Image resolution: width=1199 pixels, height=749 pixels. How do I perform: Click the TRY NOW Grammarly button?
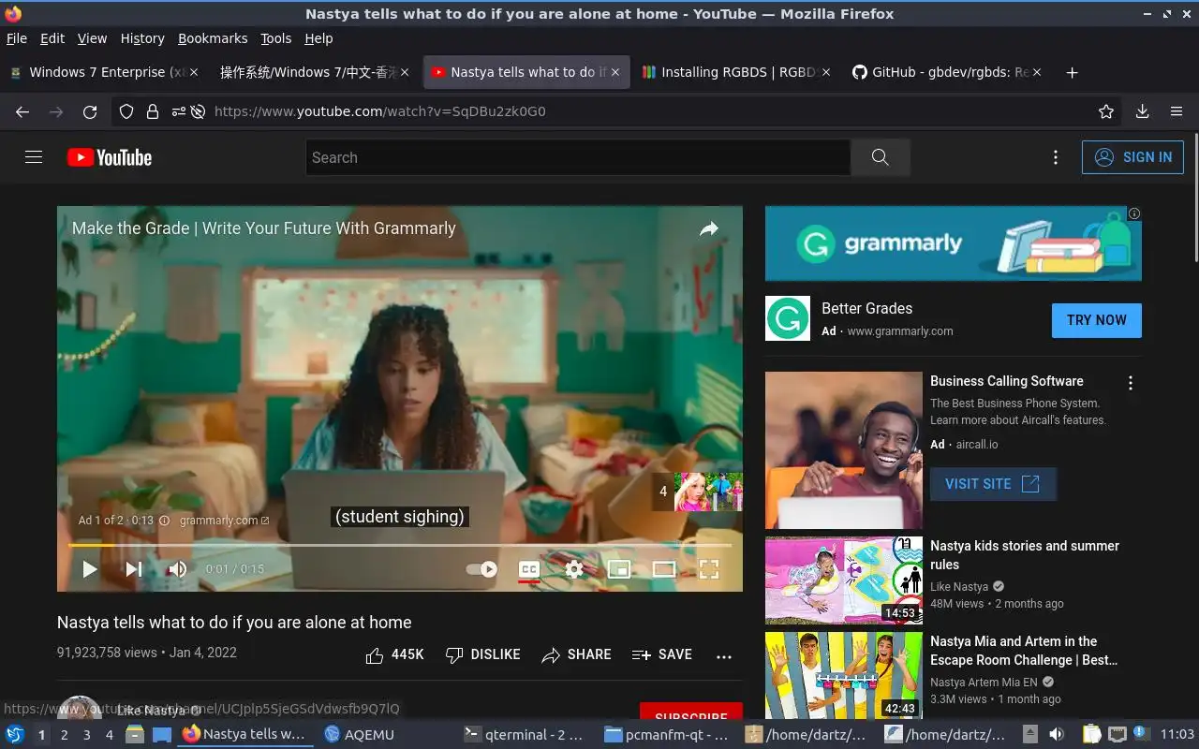coord(1097,320)
